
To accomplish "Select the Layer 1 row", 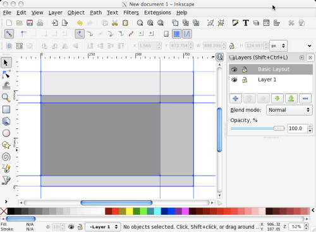I will point(271,80).
